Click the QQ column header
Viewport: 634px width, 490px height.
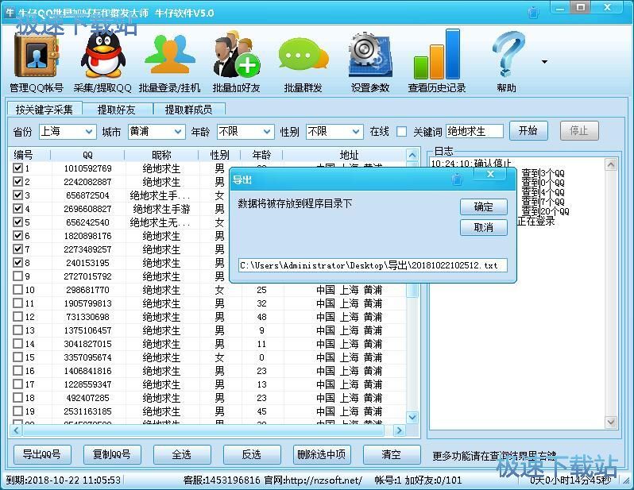[x=87, y=155]
